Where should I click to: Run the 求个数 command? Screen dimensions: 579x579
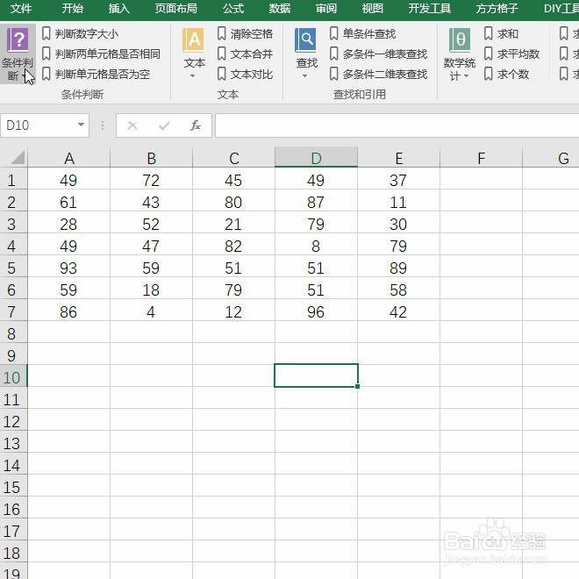(513, 75)
